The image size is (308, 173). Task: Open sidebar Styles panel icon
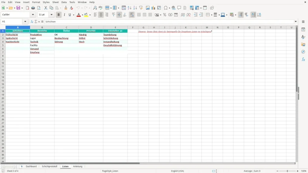tap(303, 37)
